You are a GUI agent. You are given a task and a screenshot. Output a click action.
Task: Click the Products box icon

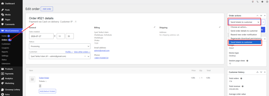click(3, 69)
